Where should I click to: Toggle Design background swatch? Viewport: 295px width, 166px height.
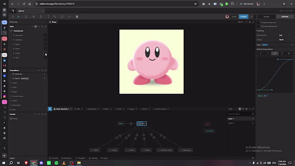click(258, 23)
